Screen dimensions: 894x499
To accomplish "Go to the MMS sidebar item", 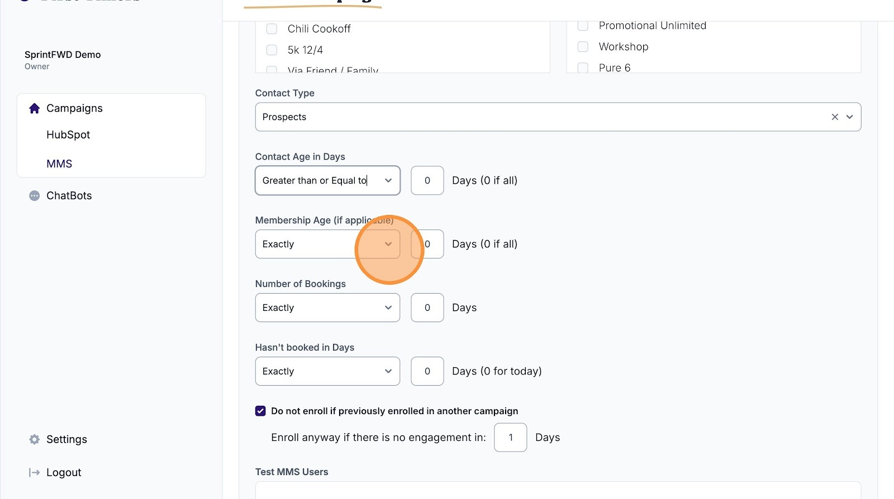I will tap(59, 164).
